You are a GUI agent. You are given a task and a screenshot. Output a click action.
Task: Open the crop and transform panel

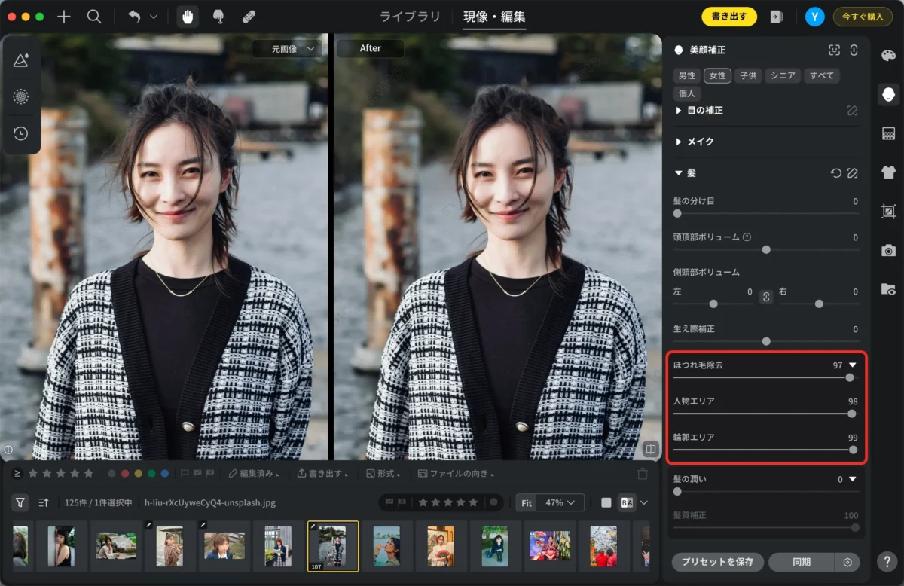pyautogui.click(x=888, y=212)
